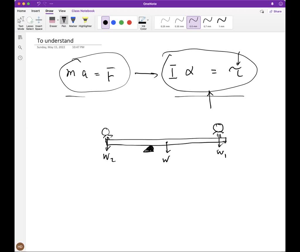This screenshot has height=252, width=300.
Task: Open Search in the left sidebar
Action: point(20,47)
